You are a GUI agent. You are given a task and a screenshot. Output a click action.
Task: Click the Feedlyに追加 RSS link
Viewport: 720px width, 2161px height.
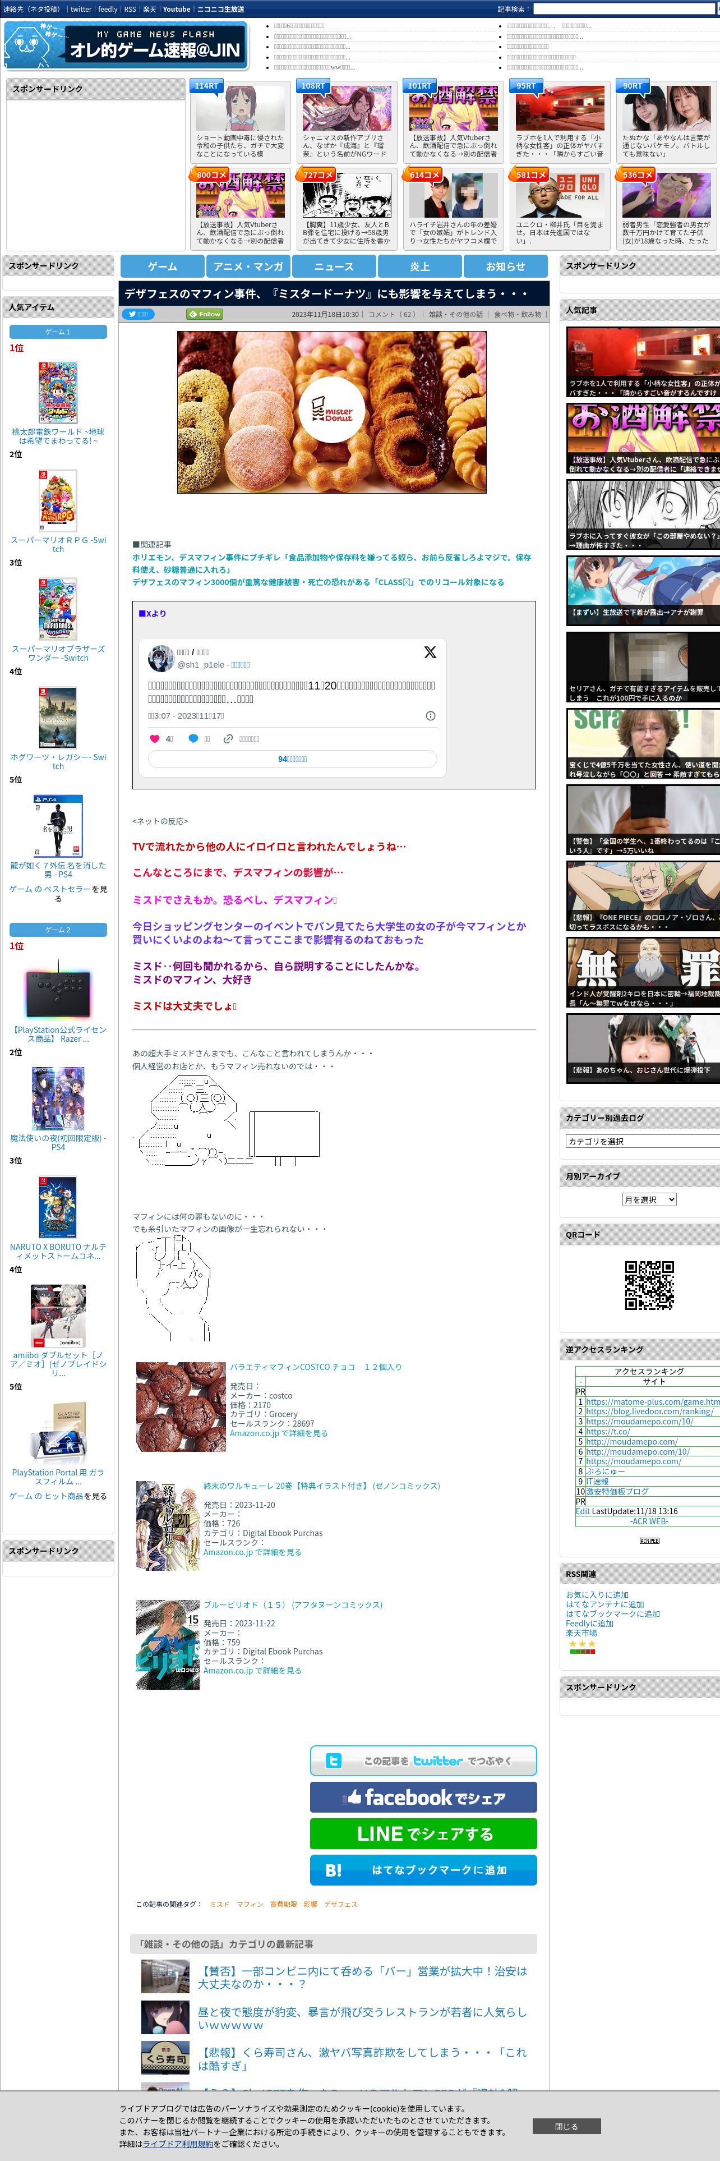click(x=589, y=1623)
